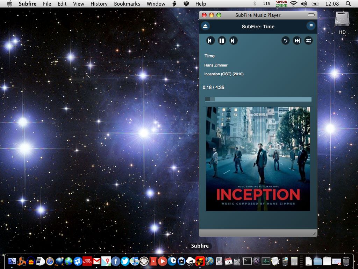Click the restart/undo arrow button

pos(285,41)
